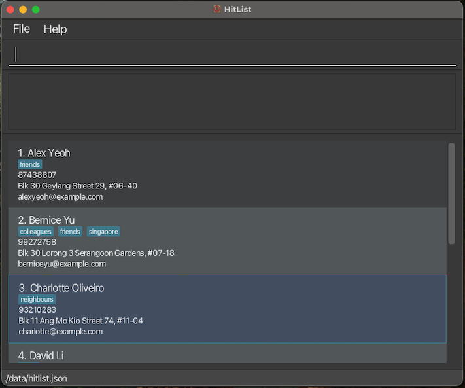
Task: Open the File menu
Action: 22,29
